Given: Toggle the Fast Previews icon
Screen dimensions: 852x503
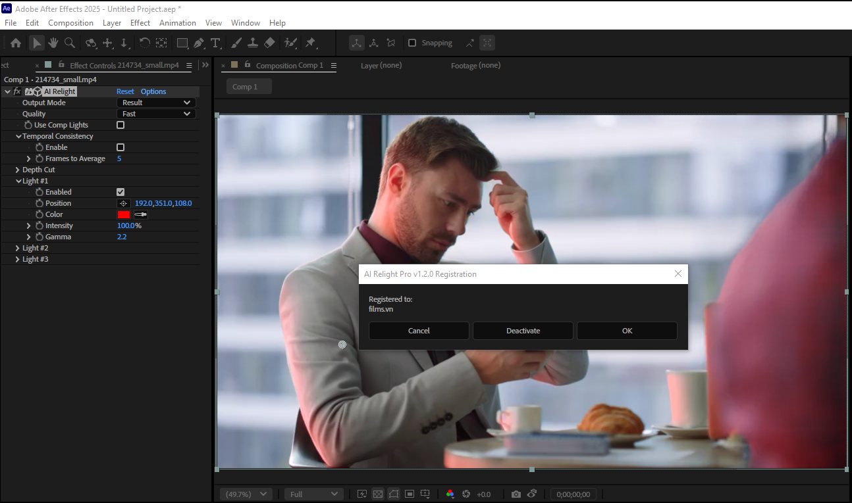Looking at the screenshot, I should pos(362,494).
